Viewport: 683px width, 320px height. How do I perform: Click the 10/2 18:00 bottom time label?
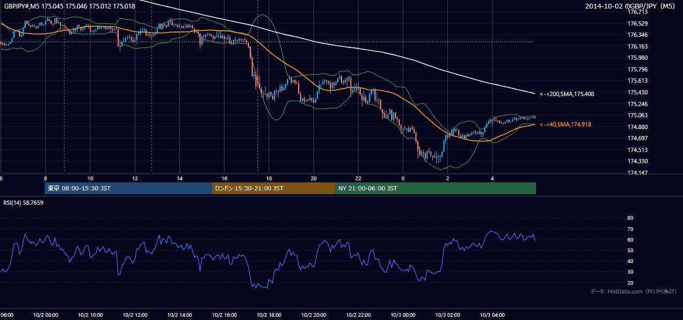point(269,315)
